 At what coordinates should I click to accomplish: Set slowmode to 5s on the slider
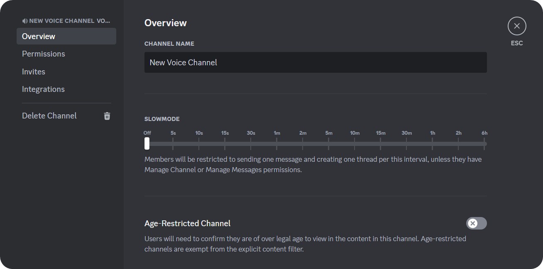point(173,143)
